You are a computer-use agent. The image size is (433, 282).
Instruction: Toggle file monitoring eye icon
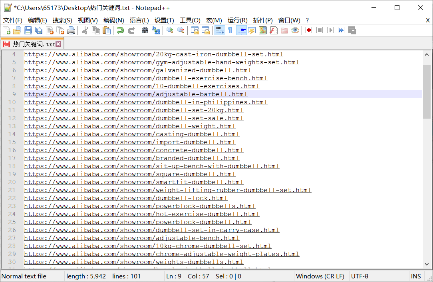click(x=295, y=30)
